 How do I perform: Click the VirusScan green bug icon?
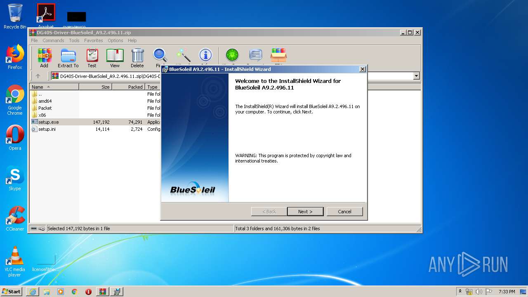pos(232,56)
